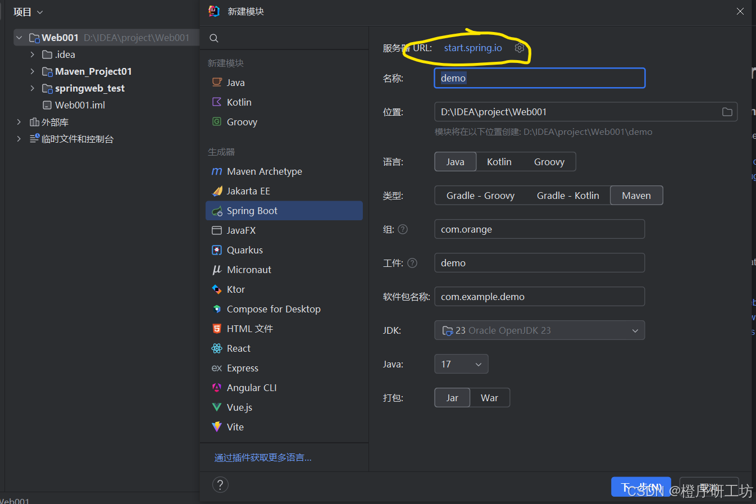
Task: Click the Maven Archetype icon
Action: 217,171
